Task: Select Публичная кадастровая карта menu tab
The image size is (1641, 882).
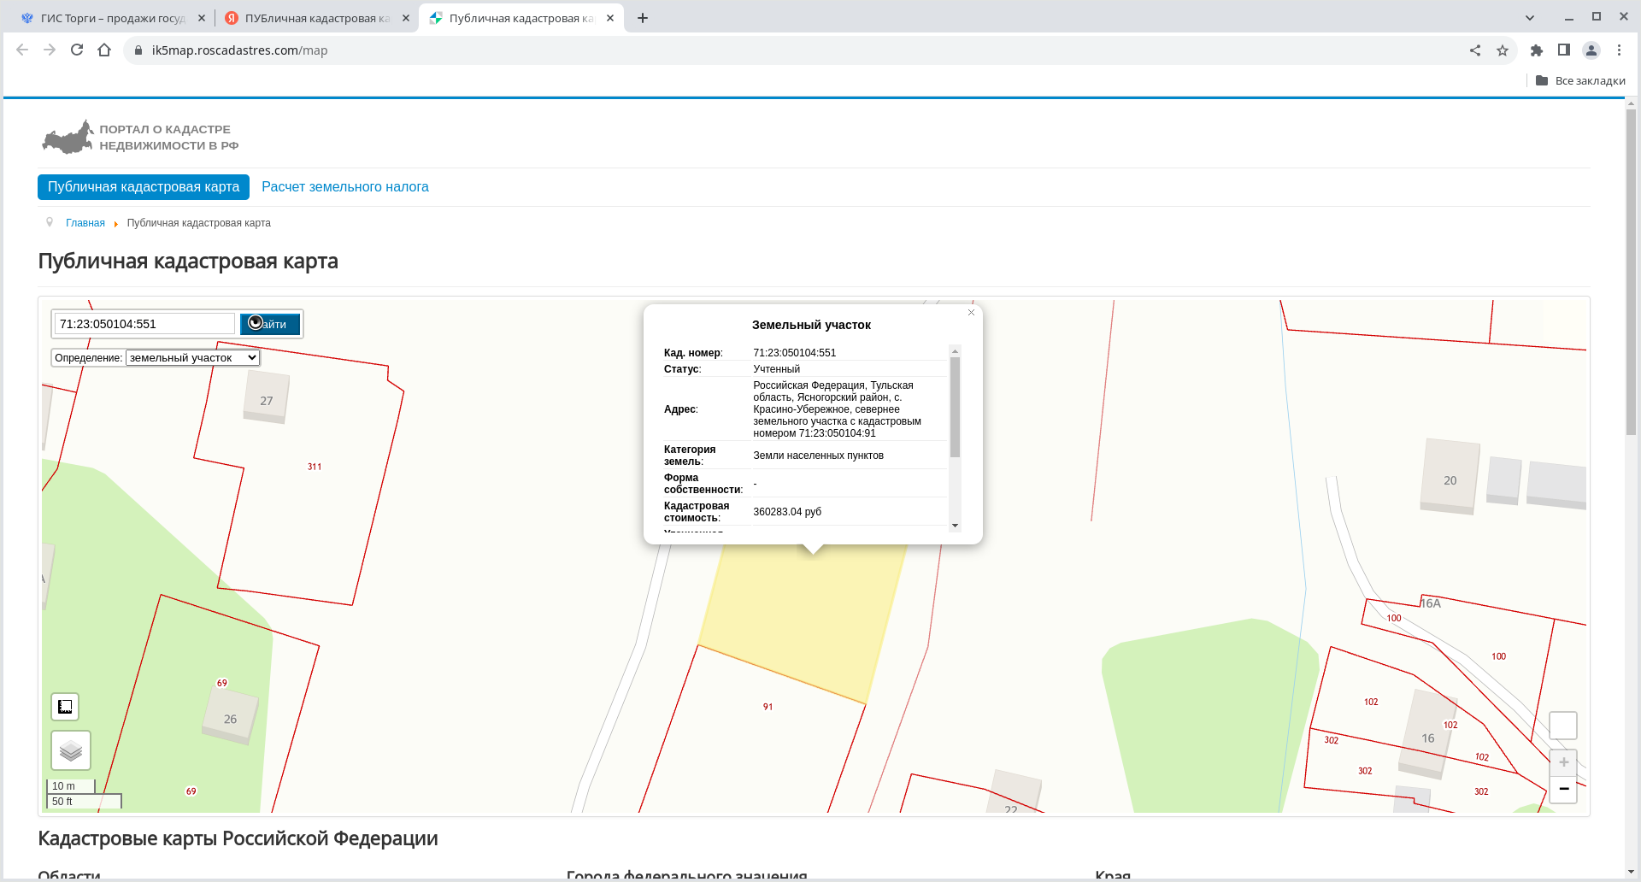Action: [144, 187]
